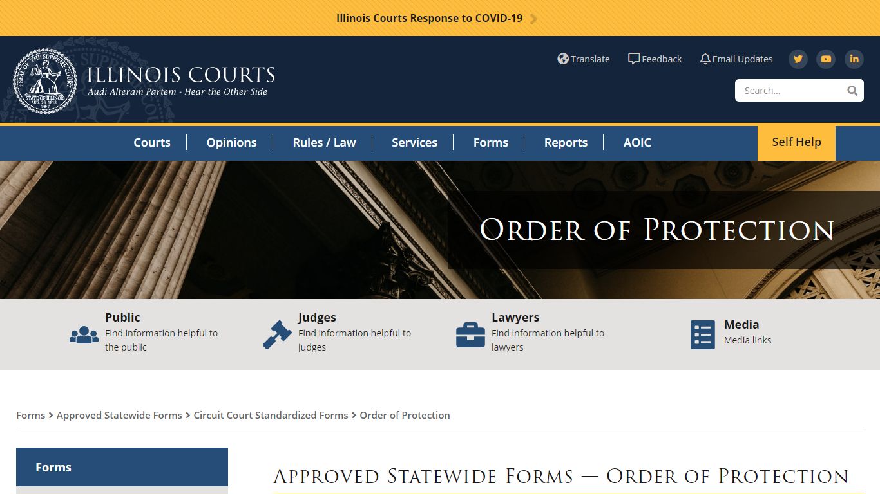Image resolution: width=880 pixels, height=494 pixels.
Task: Click the Judges gavel icon
Action: [277, 334]
